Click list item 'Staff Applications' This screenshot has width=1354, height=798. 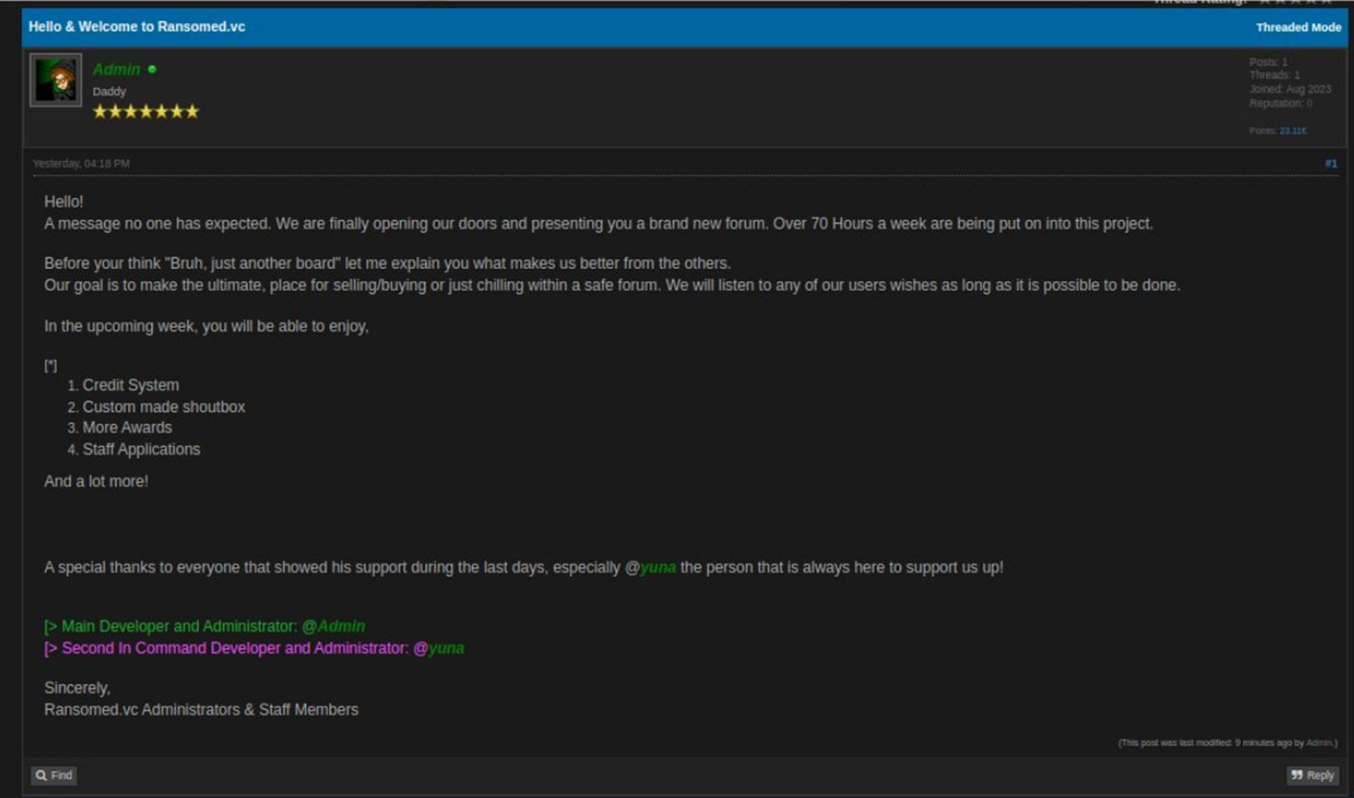(142, 450)
